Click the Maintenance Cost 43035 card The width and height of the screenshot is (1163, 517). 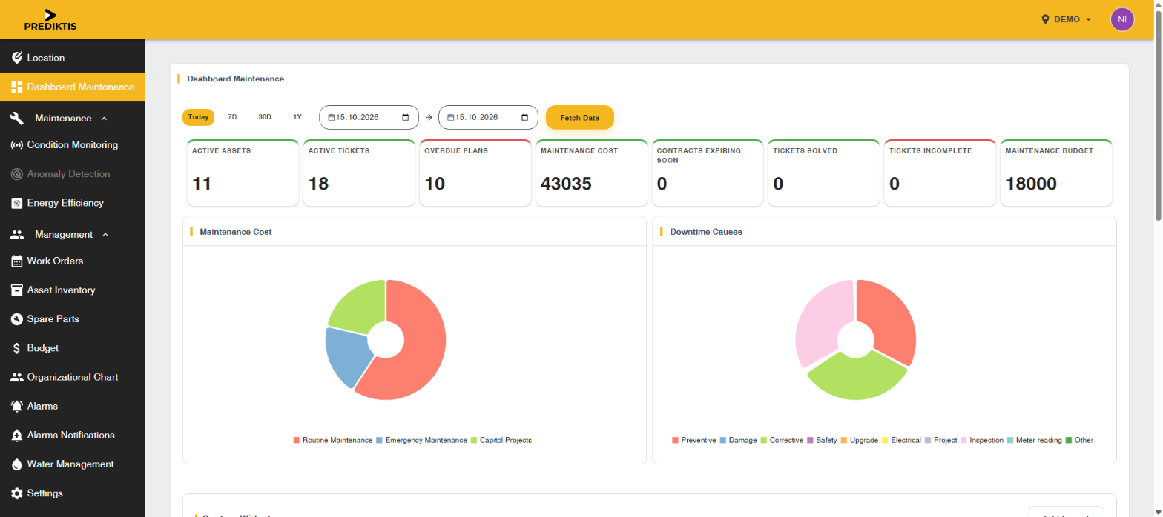[592, 173]
